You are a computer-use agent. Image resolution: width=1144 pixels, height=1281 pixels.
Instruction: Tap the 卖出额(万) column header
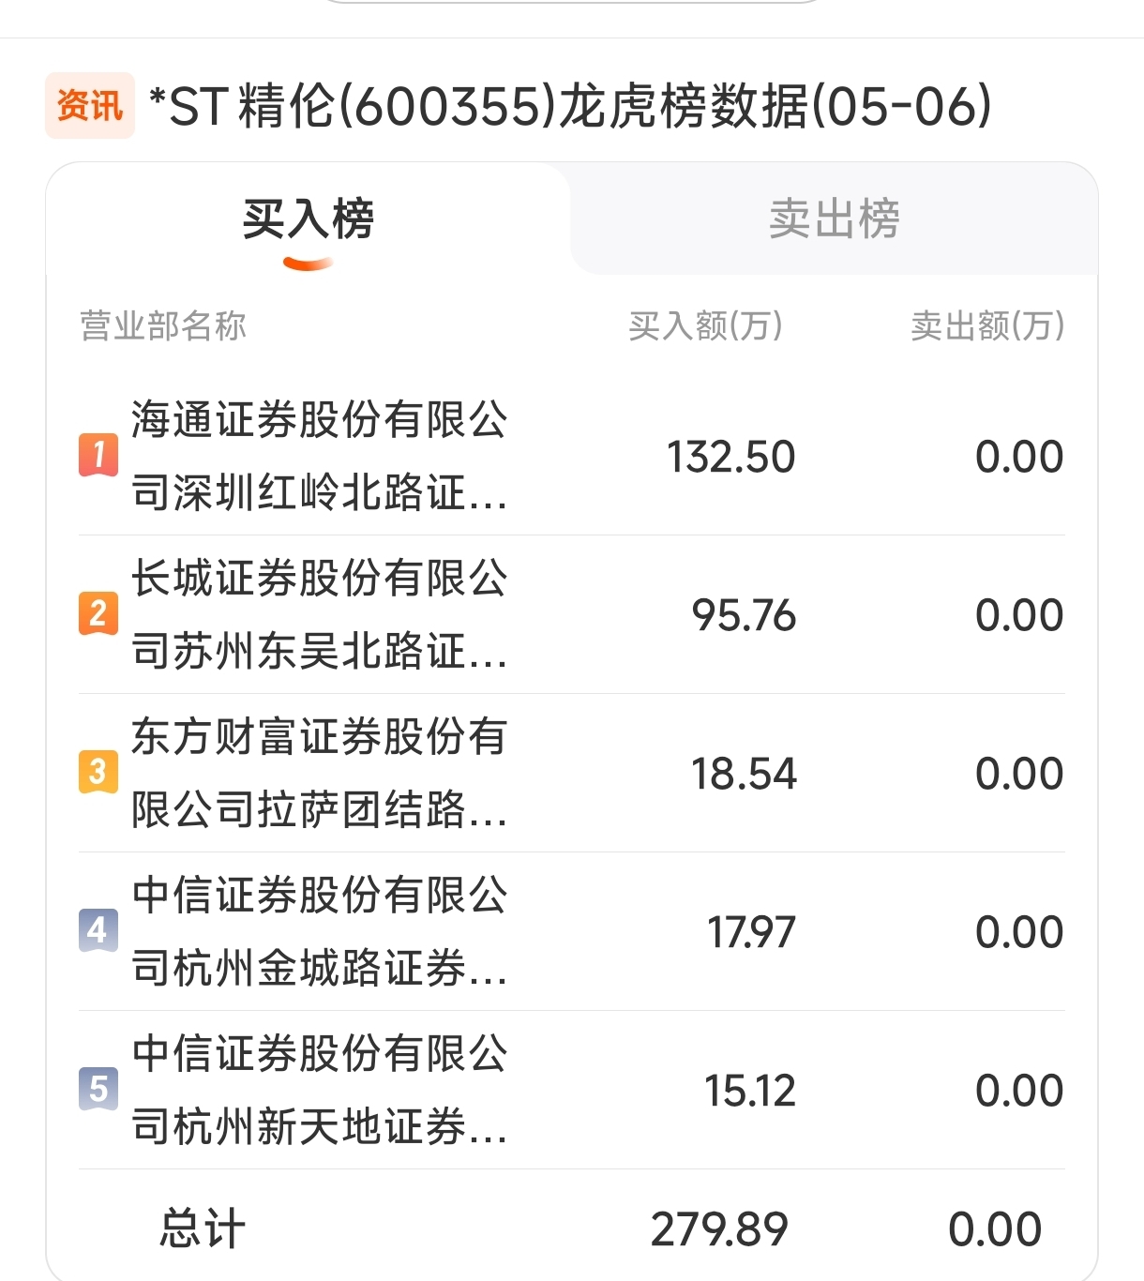point(987,326)
